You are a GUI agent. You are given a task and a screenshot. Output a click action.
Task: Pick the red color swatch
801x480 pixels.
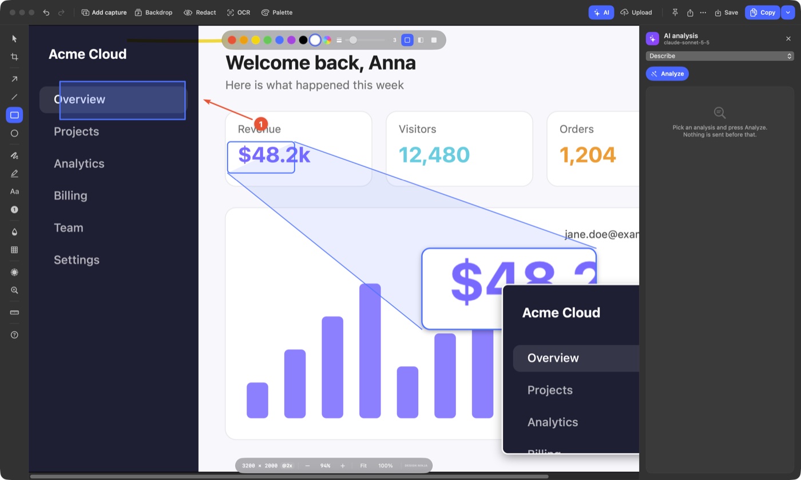232,40
